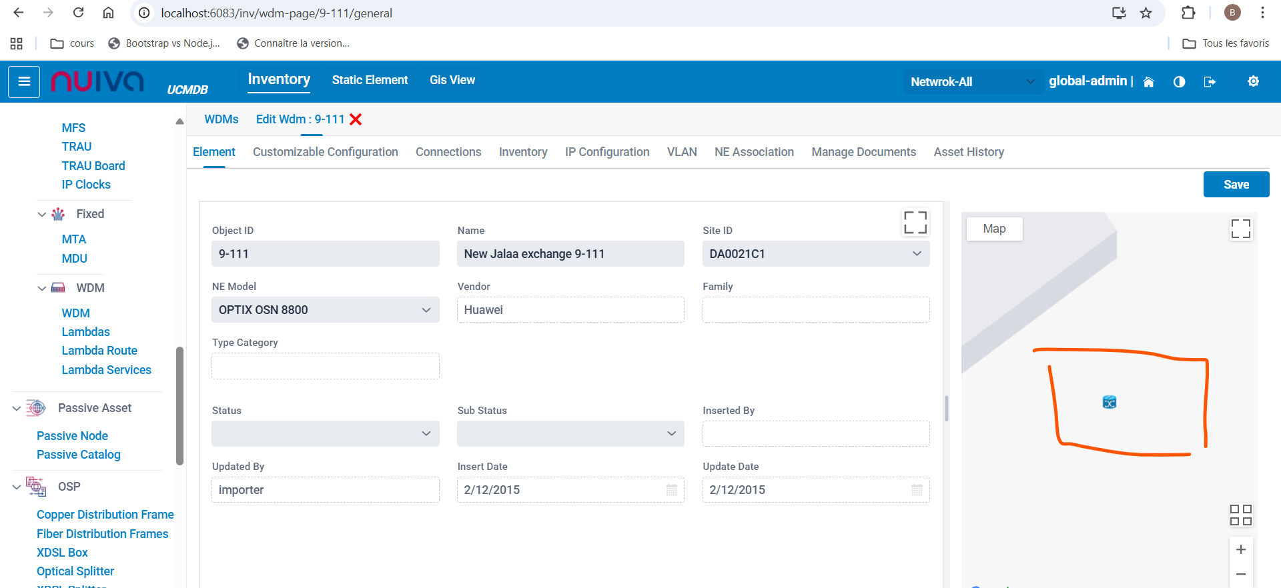
Task: Switch to the Connections tab
Action: pos(448,152)
